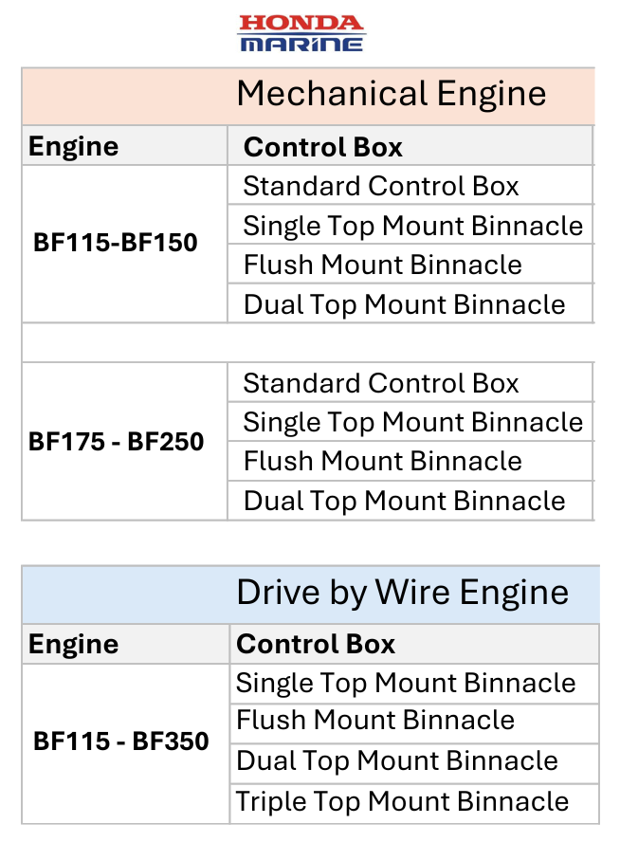
Task: Select Single Top Mount Binnacle for BF115-BF150
Action: click(x=412, y=226)
